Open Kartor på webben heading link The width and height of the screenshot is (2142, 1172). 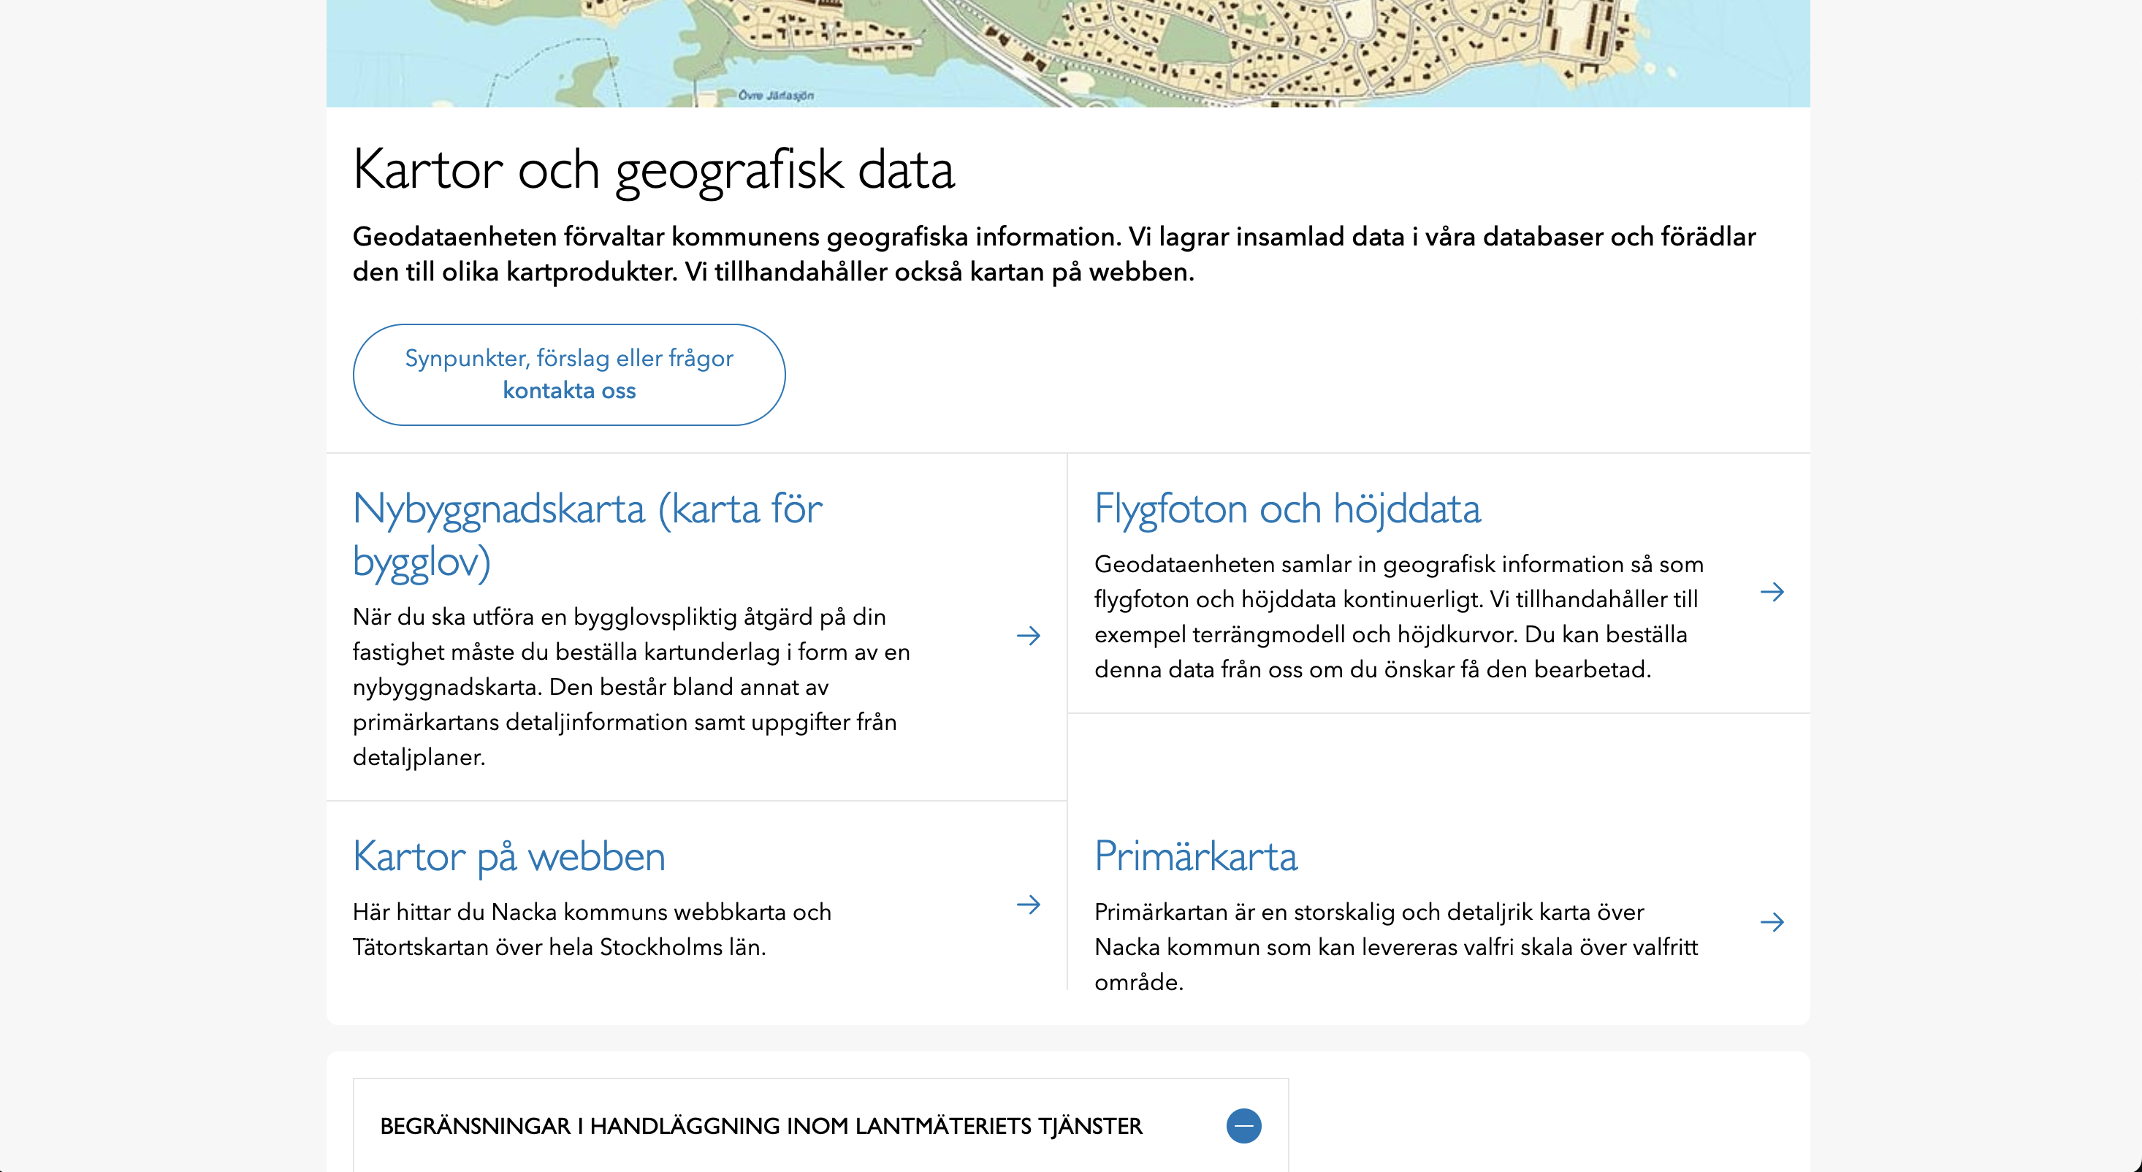pyautogui.click(x=509, y=856)
